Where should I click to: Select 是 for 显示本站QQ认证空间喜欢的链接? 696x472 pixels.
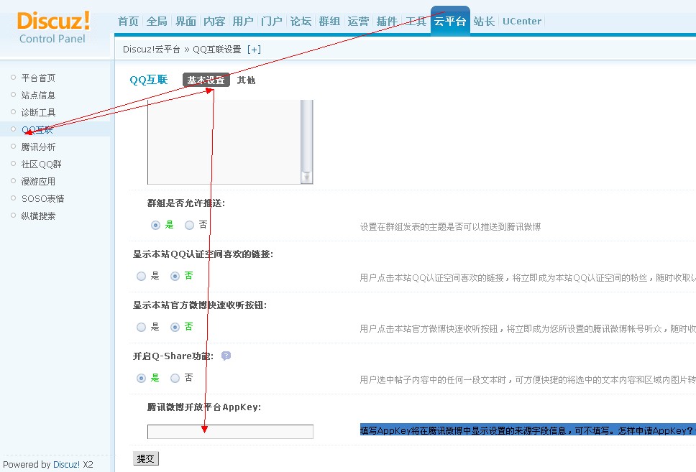pyautogui.click(x=141, y=277)
